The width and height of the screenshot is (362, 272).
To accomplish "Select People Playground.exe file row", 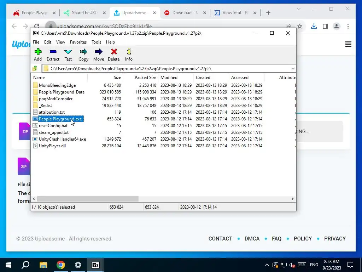I will coord(163,119).
